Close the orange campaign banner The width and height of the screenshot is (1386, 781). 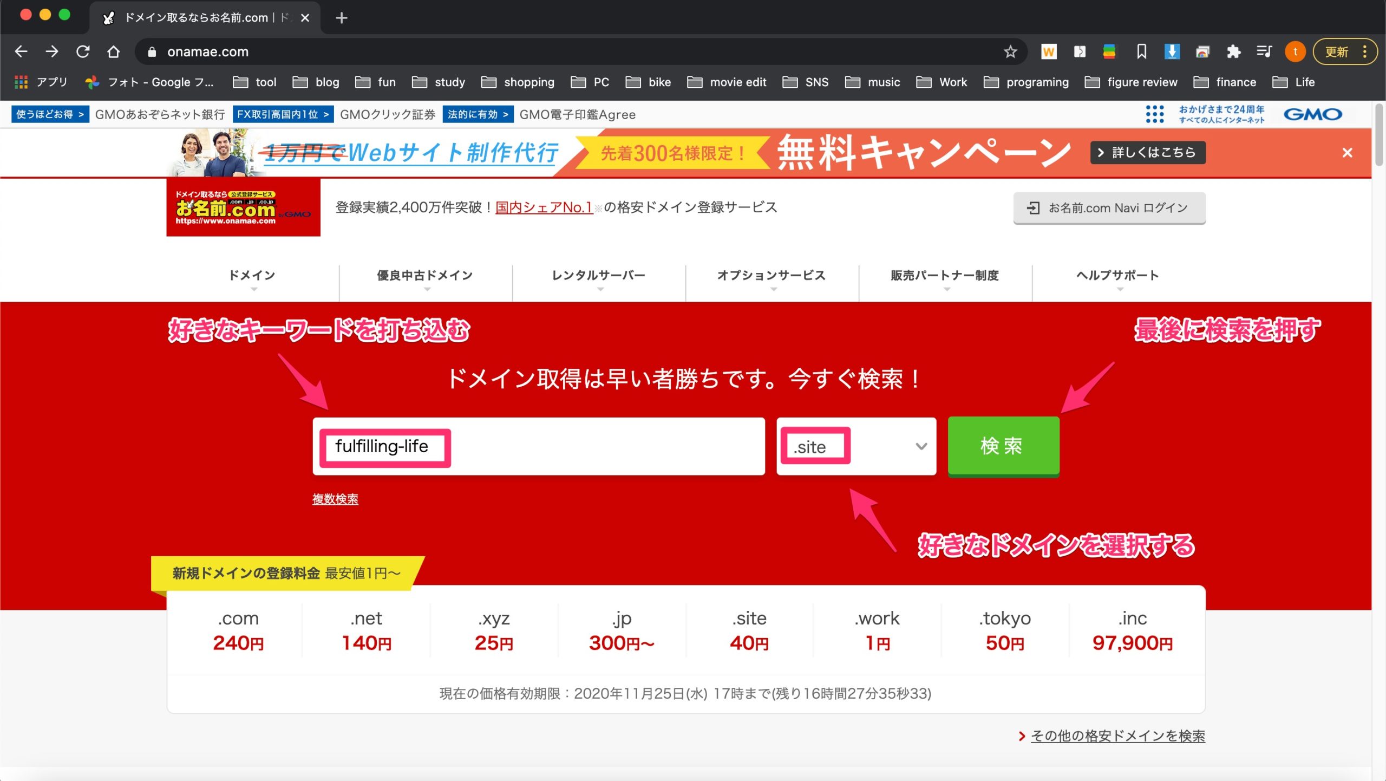pyautogui.click(x=1347, y=153)
